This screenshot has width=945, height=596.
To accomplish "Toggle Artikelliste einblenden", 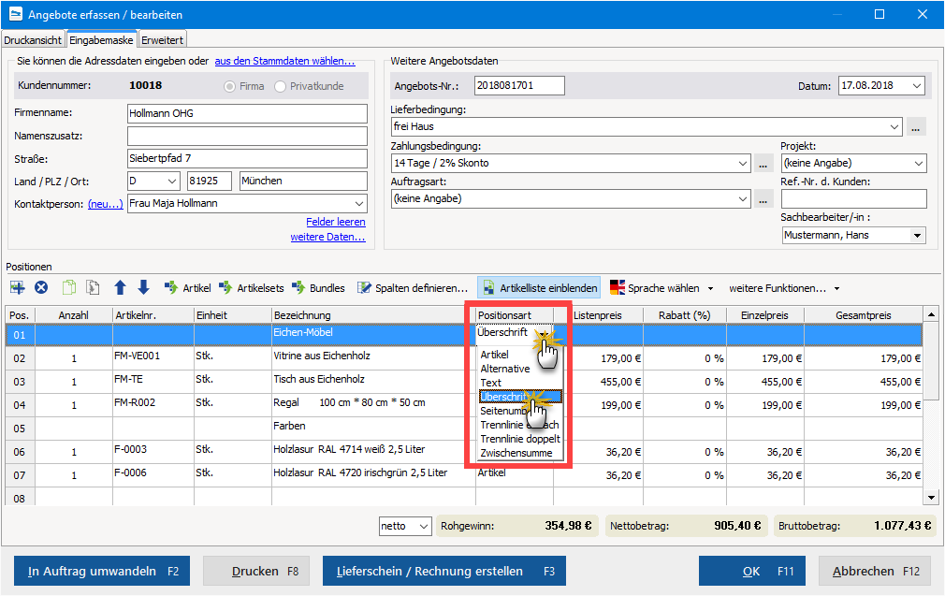I will tap(539, 288).
